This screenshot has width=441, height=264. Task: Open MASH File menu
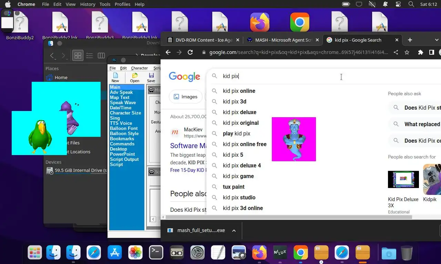(x=113, y=68)
